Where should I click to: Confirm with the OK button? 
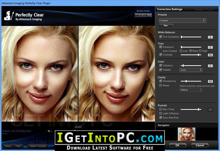(x=177, y=145)
